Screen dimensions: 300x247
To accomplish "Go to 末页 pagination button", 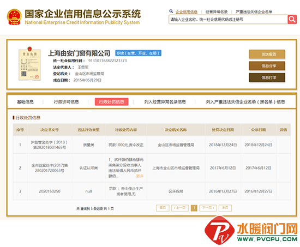I will tap(225, 208).
